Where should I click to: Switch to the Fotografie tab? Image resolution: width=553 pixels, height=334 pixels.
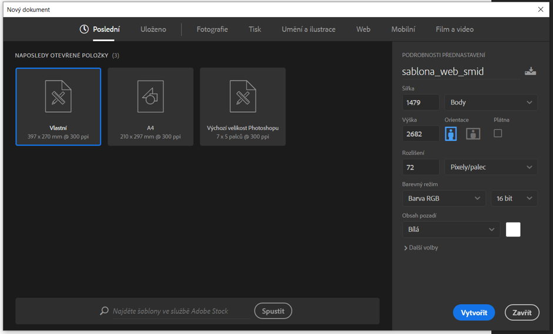pyautogui.click(x=212, y=29)
